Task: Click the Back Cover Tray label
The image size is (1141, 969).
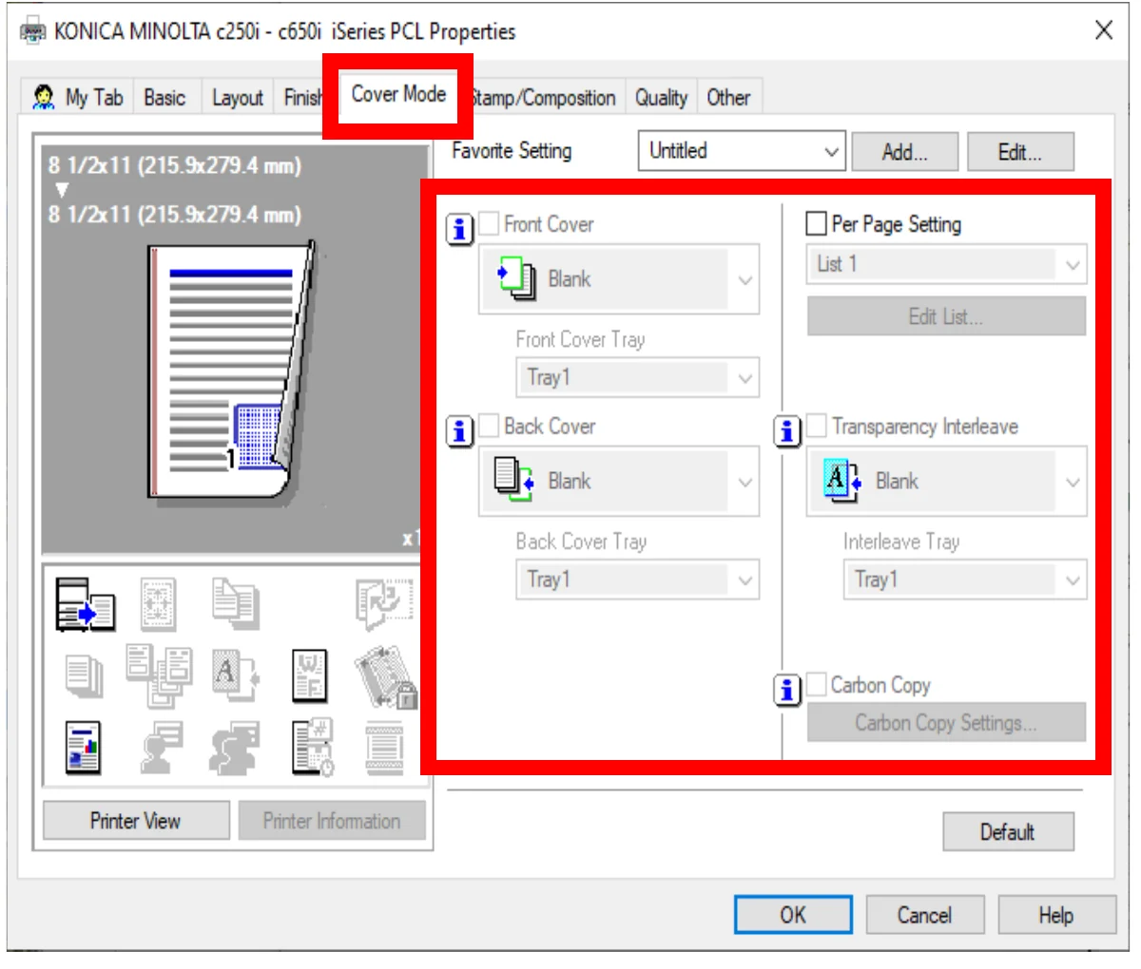Action: coord(581,541)
